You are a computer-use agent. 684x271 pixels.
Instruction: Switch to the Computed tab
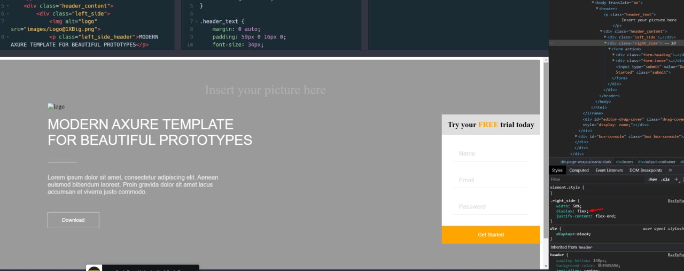point(579,170)
